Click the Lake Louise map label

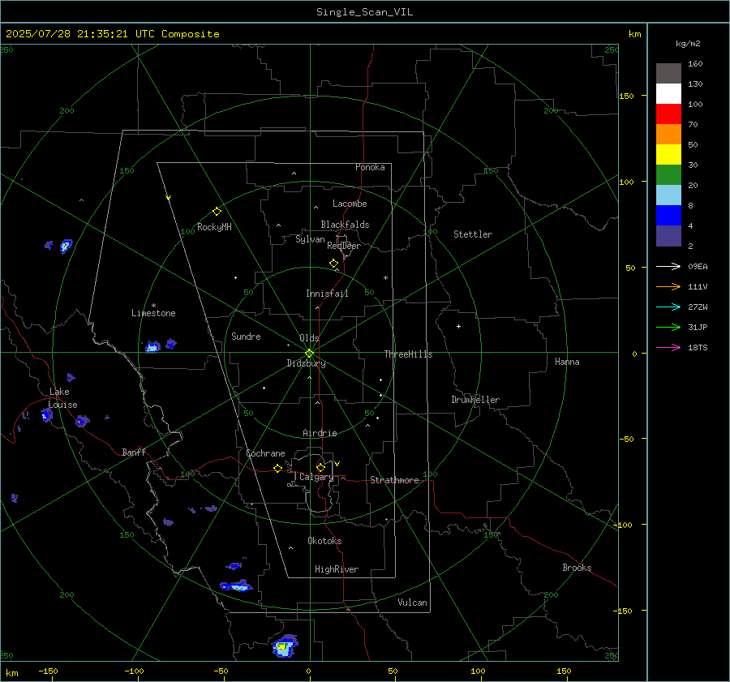(x=63, y=398)
